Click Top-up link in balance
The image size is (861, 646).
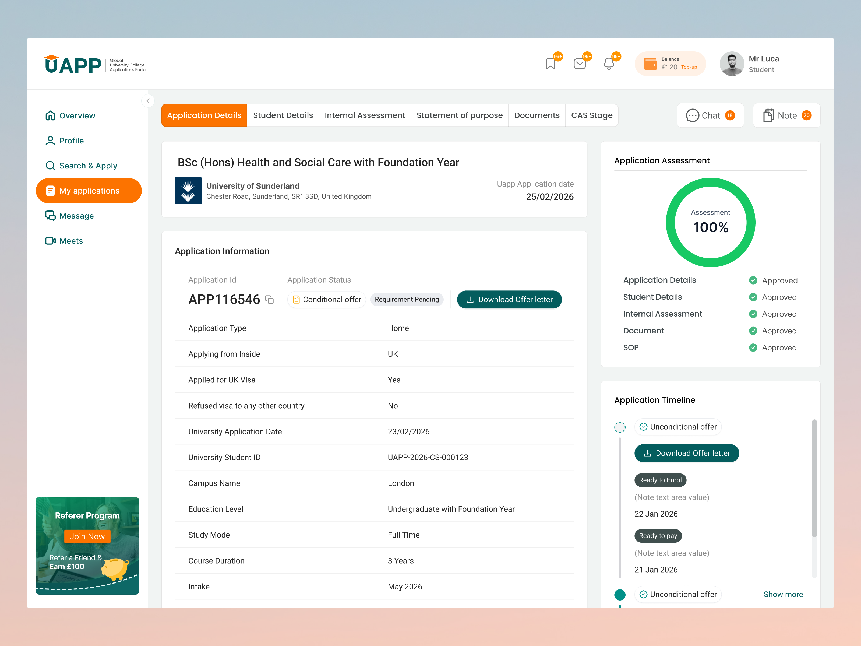click(689, 67)
